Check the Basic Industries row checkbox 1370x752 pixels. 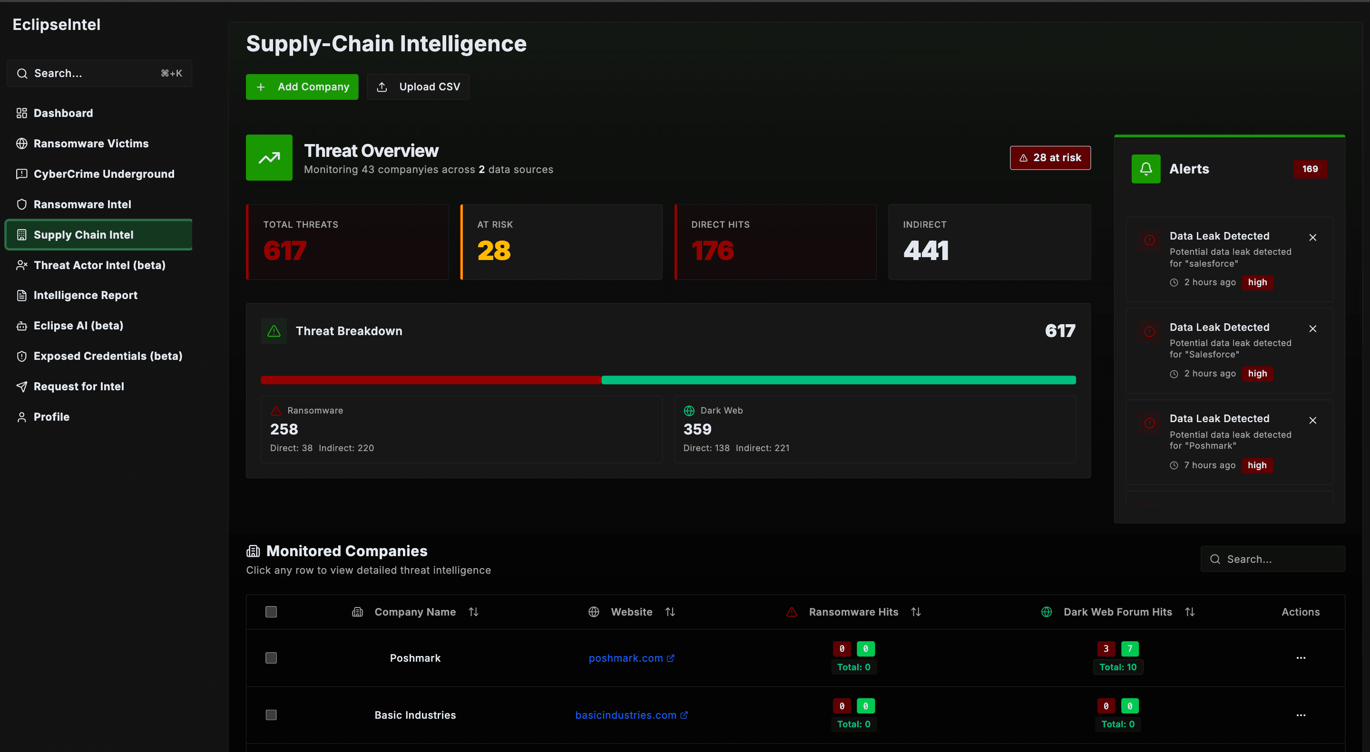click(271, 715)
